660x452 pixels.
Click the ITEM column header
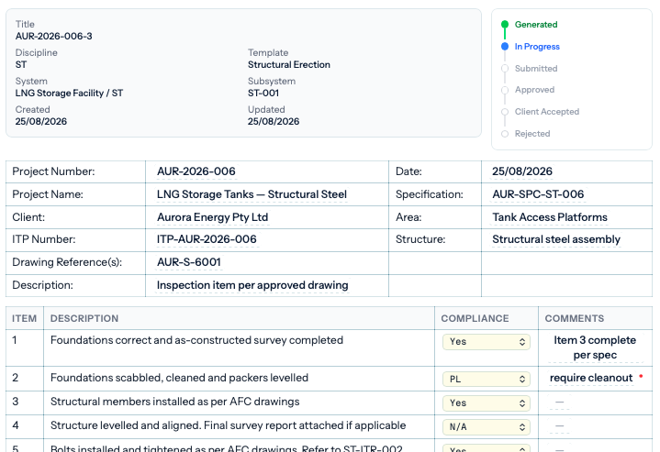pyautogui.click(x=24, y=319)
